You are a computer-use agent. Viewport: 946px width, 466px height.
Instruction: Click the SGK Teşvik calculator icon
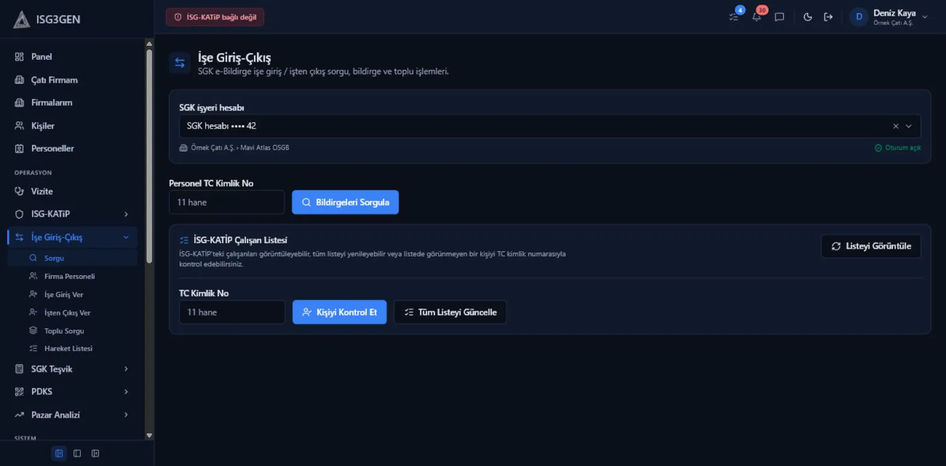[19, 369]
